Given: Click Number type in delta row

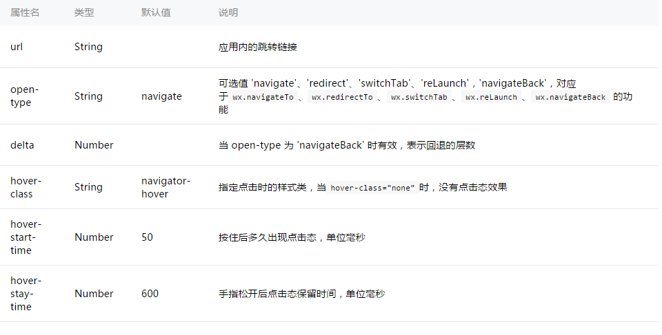Looking at the screenshot, I should 94,145.
